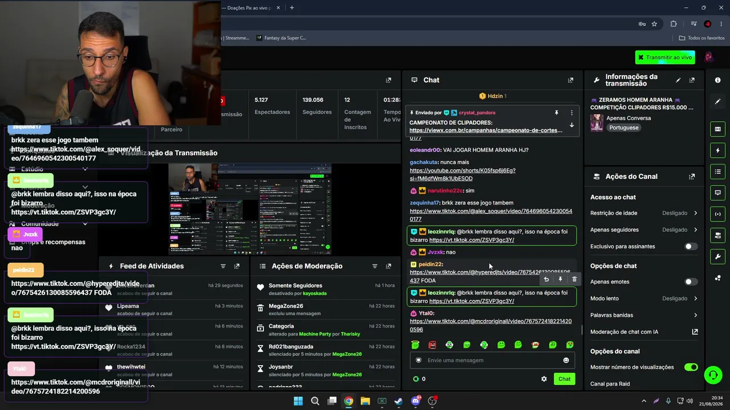Edit stream info with pencil icon
The height and width of the screenshot is (410, 730).
[678, 80]
